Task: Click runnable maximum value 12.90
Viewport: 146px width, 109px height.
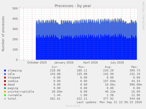Action: tap(136, 95)
